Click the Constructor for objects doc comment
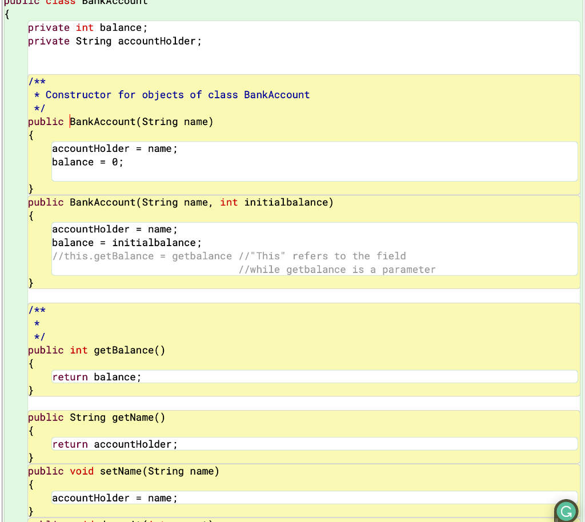The width and height of the screenshot is (585, 522). [171, 95]
